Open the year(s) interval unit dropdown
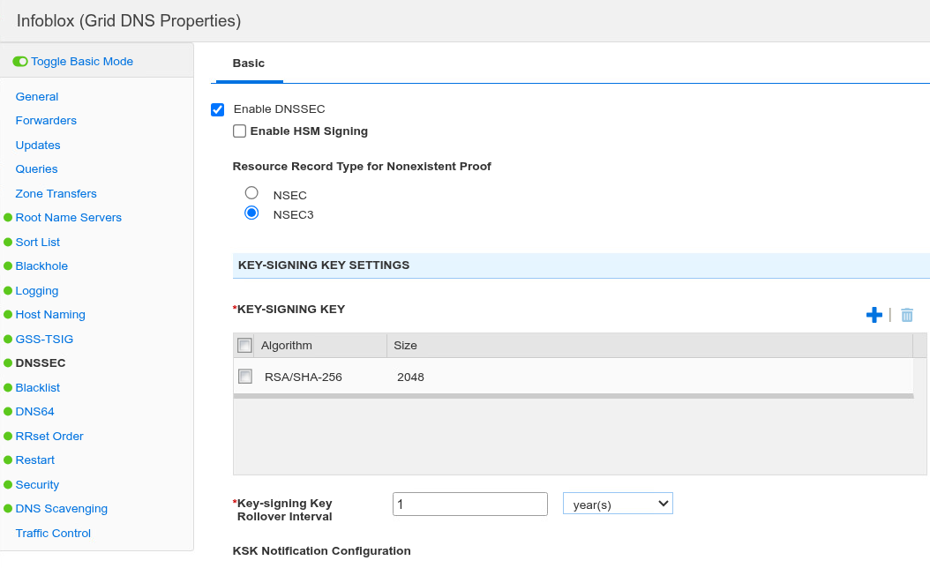Viewport: 930px width, 568px height. [x=618, y=504]
